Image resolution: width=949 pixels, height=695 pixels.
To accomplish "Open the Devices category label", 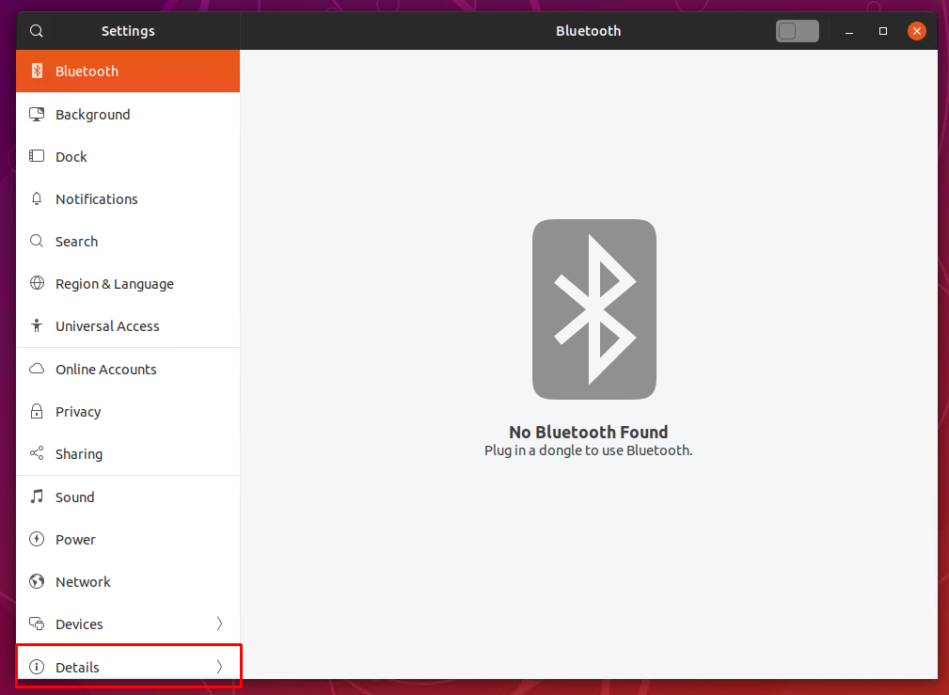I will [x=79, y=624].
